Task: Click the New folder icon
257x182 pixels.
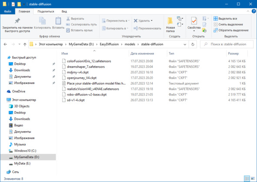Action: click(x=170, y=21)
